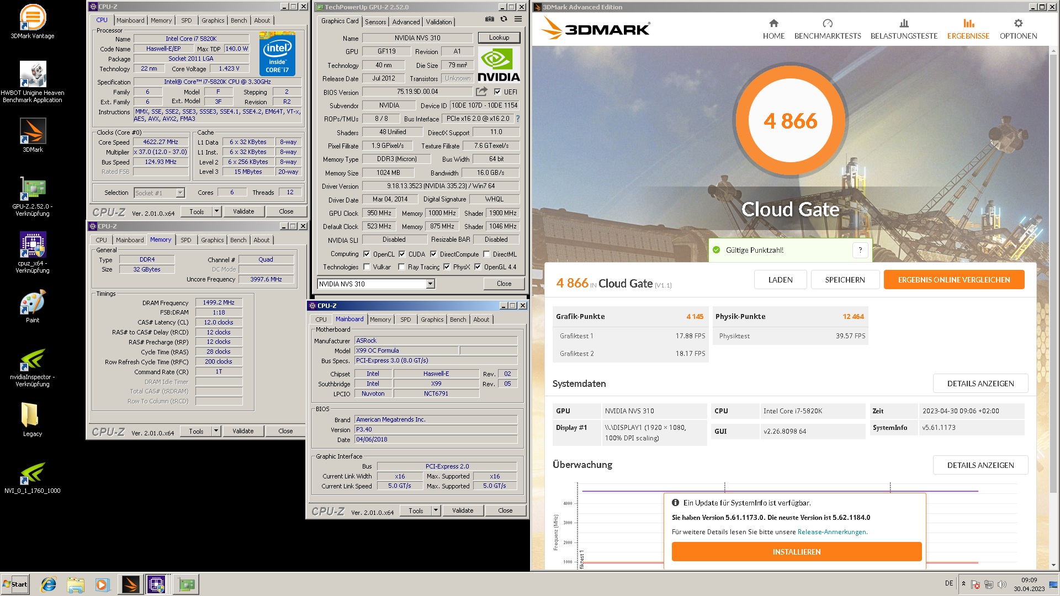This screenshot has width=1060, height=596.
Task: Open the Socket #1 selection dropdown
Action: click(x=160, y=193)
